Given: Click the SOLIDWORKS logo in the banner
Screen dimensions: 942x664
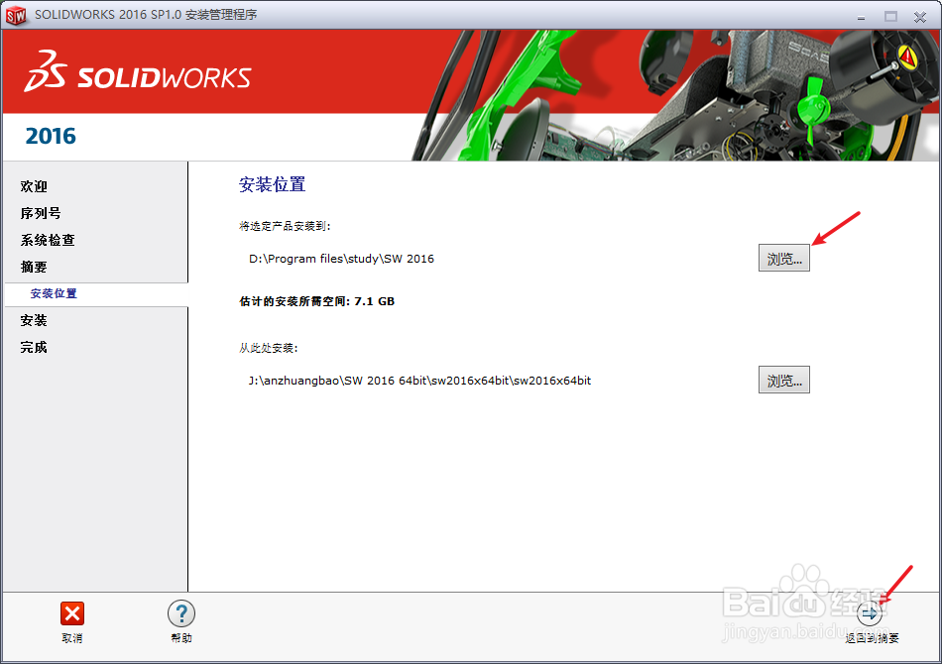Looking at the screenshot, I should pyautogui.click(x=137, y=72).
